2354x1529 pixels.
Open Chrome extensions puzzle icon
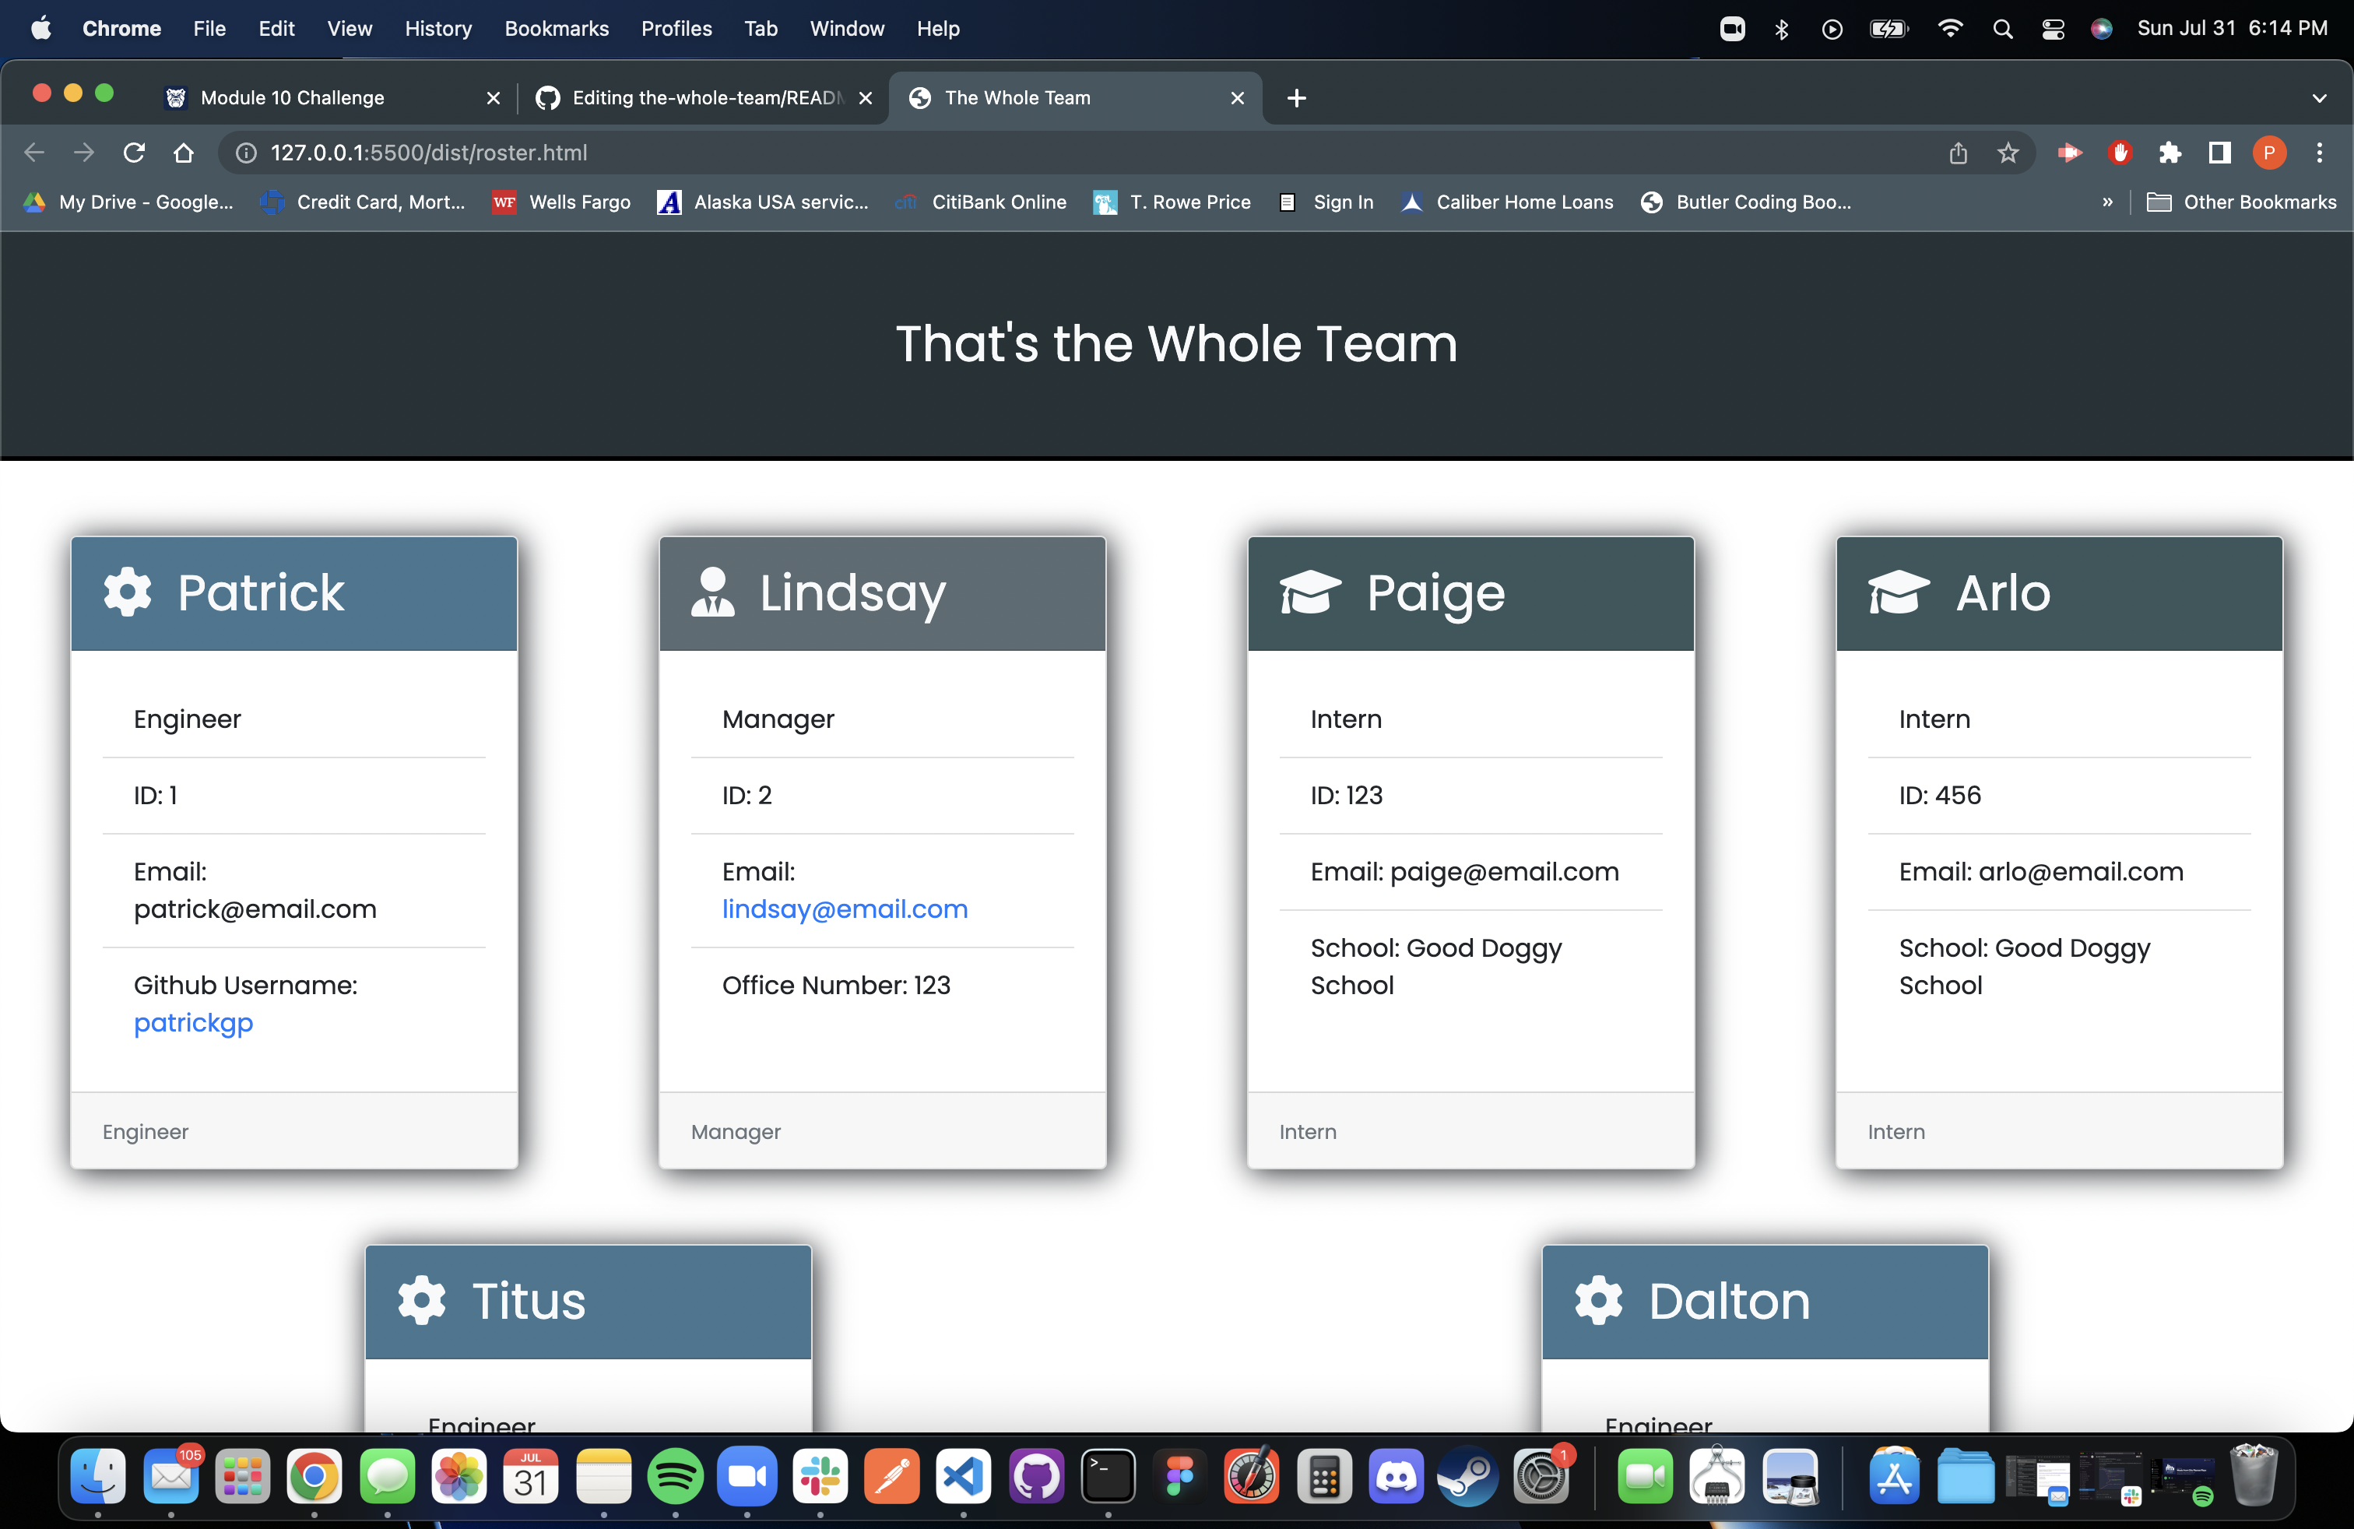[2170, 153]
